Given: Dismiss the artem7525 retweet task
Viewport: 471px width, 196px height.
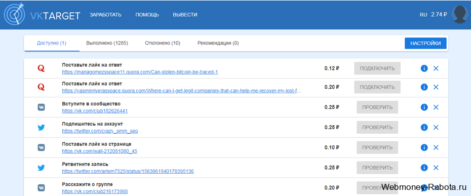Looking at the screenshot, I should pos(436,168).
